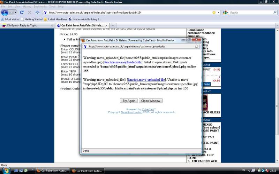Open the address bar history dropdown
Viewport: 279px width, 174px height.
click(x=219, y=13)
